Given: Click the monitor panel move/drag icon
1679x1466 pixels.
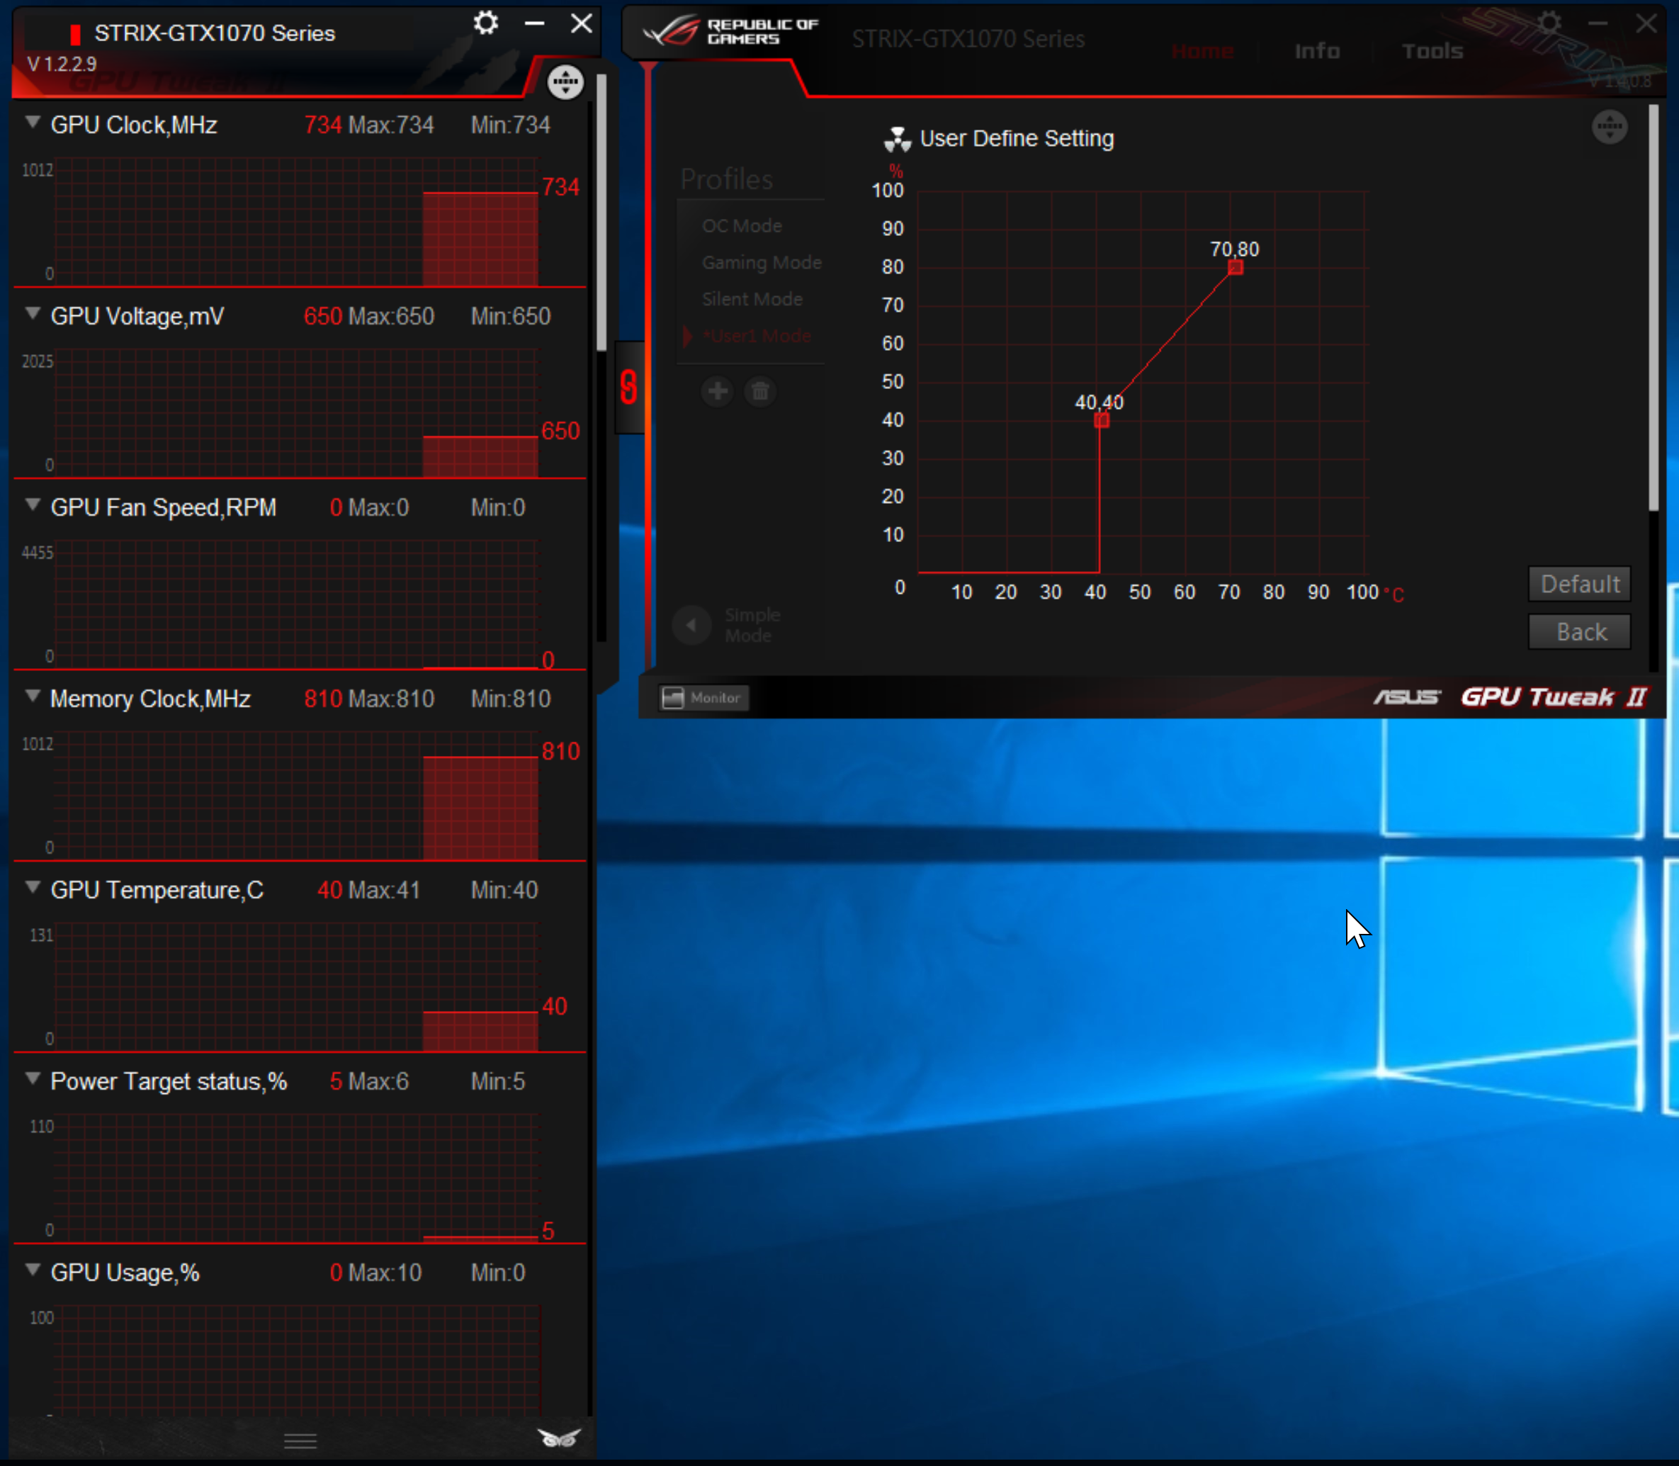Looking at the screenshot, I should tap(565, 81).
